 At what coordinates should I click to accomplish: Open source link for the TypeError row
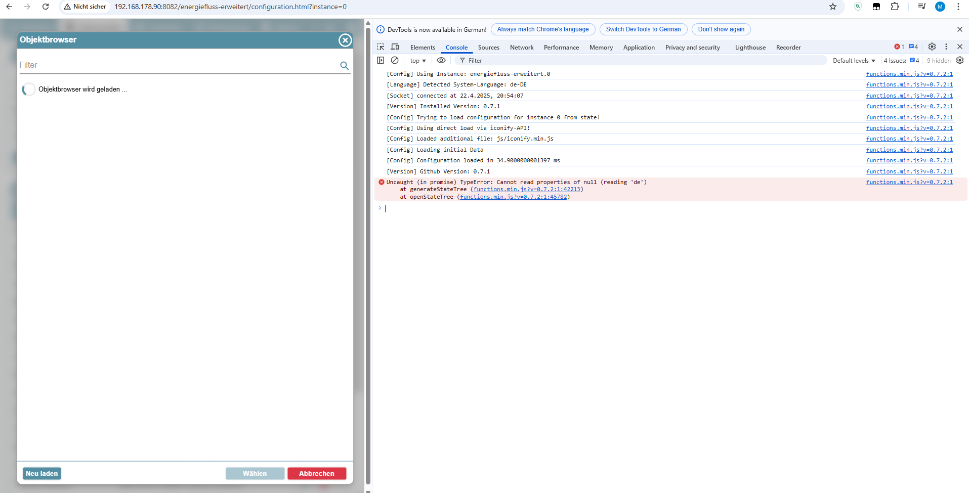click(909, 183)
